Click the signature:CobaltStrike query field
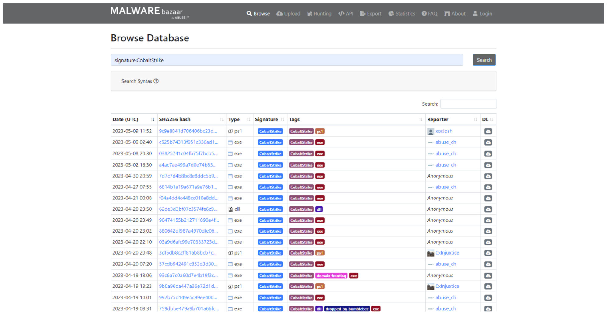Image resolution: width=609 pixels, height=320 pixels. 287,60
